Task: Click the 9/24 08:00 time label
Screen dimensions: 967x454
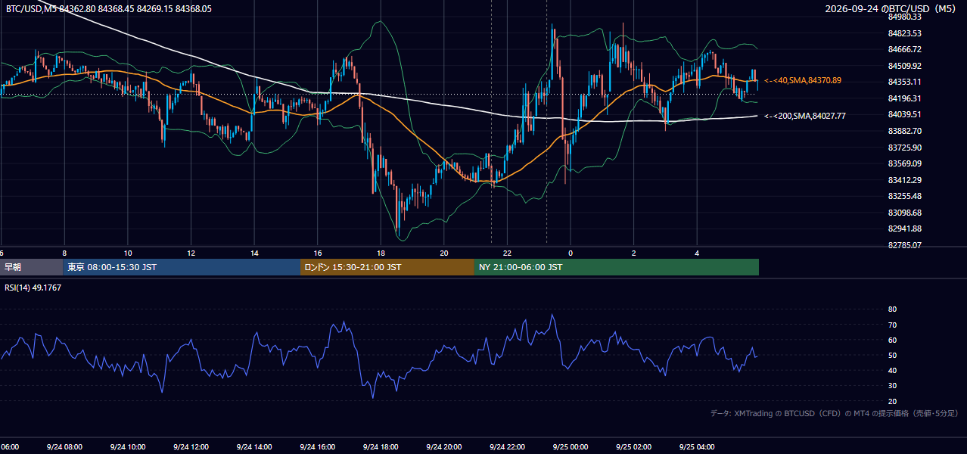Action: 64,447
